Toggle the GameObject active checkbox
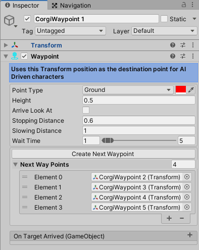The width and height of the screenshot is (199, 250). 27,19
